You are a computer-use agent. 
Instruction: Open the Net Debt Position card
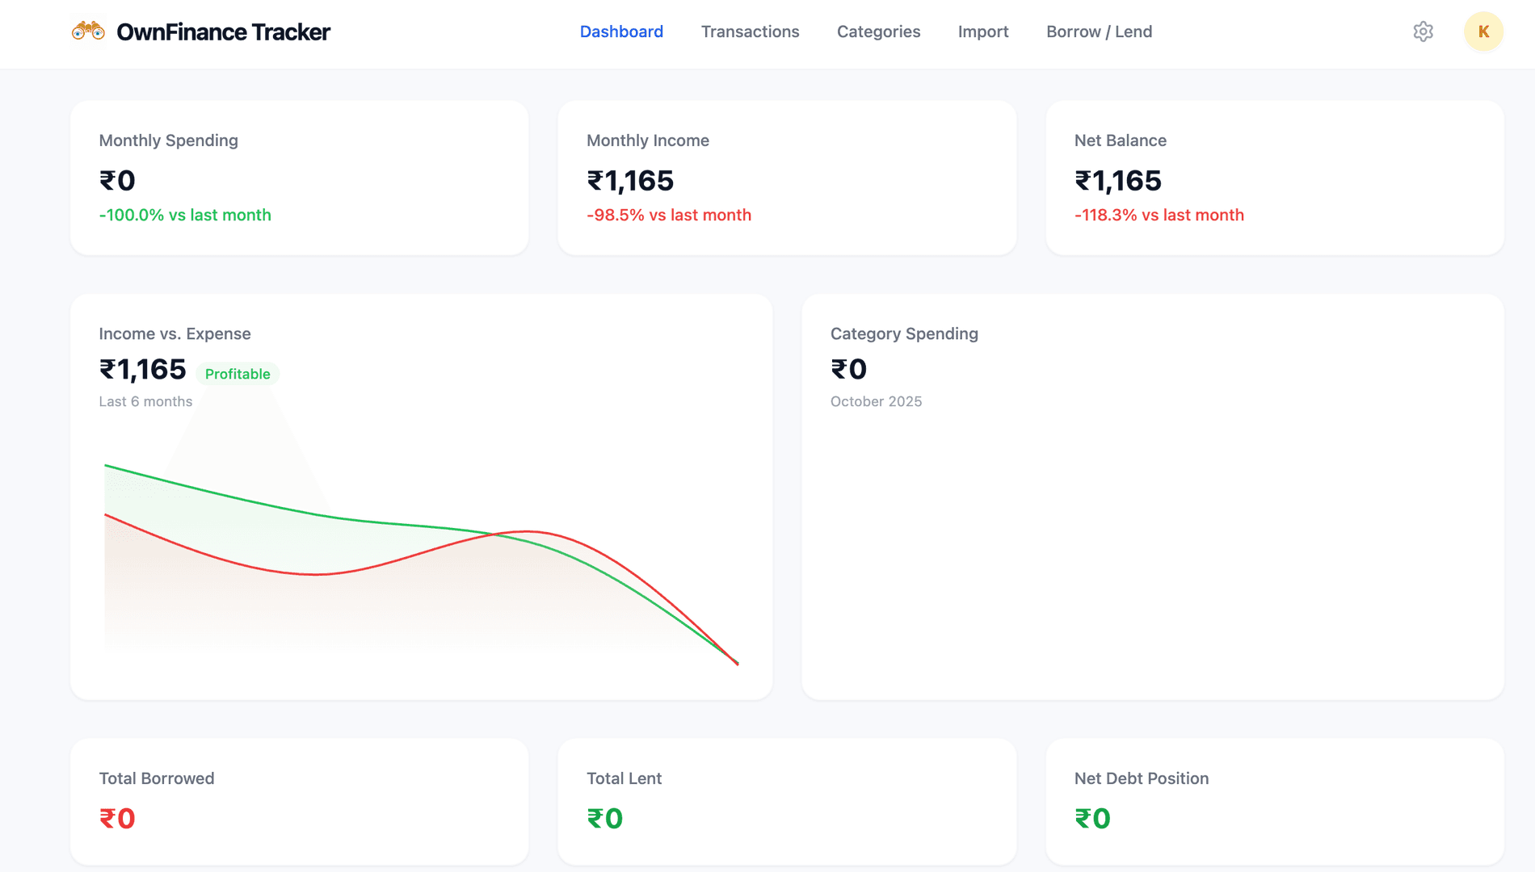(x=1274, y=800)
